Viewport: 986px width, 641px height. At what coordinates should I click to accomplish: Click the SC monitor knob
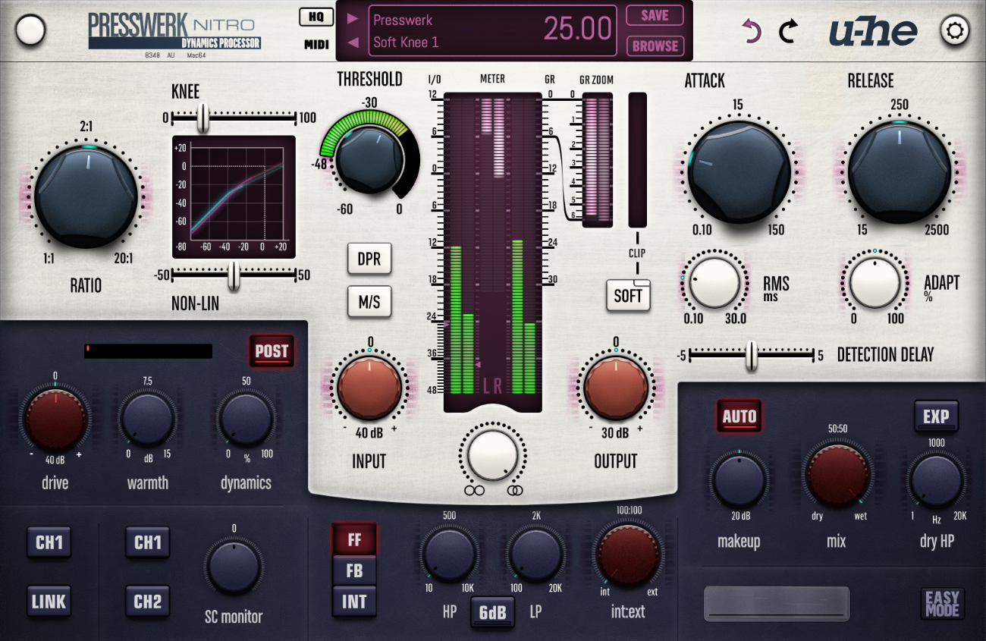pyautogui.click(x=233, y=568)
